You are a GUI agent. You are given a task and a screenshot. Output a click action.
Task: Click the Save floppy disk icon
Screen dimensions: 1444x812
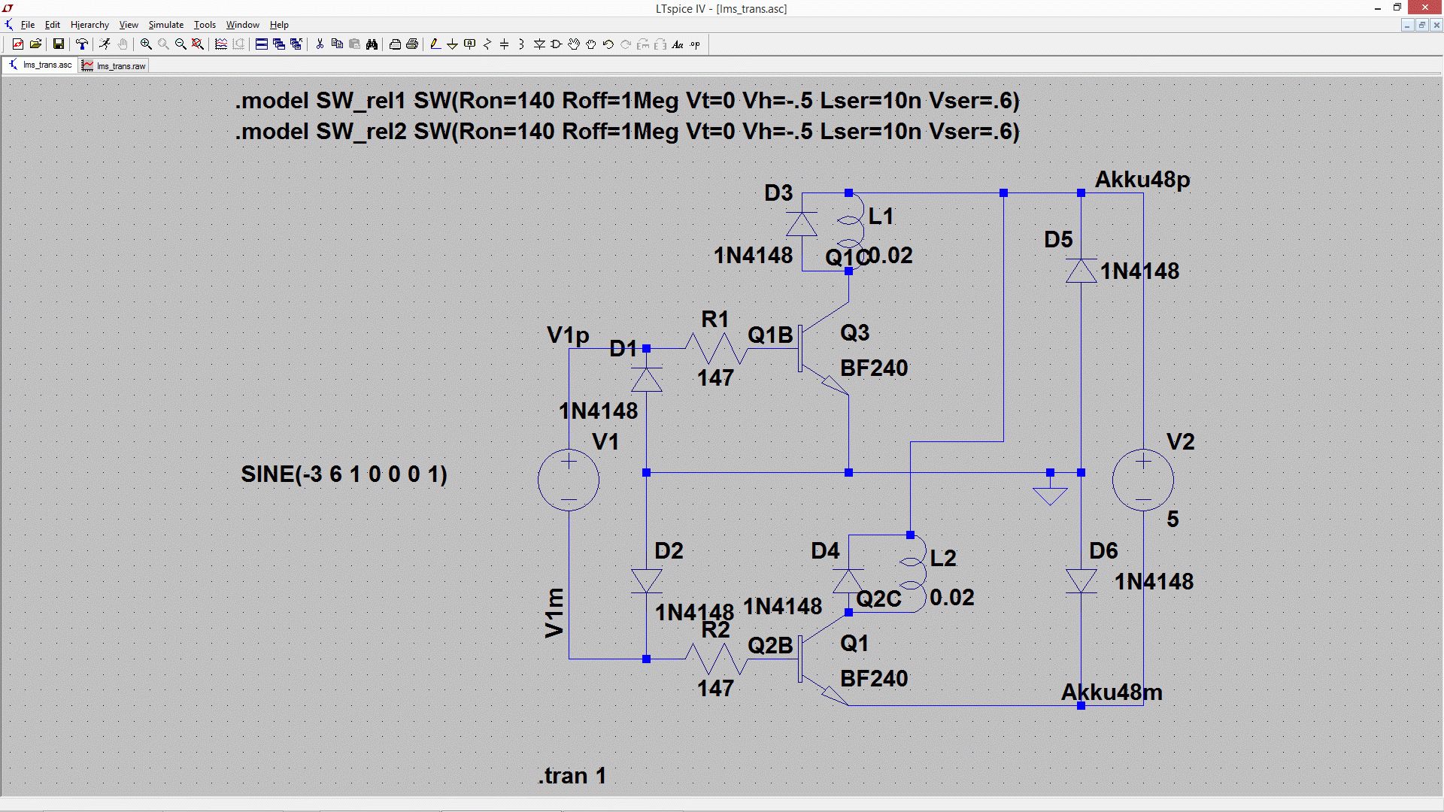tap(58, 44)
